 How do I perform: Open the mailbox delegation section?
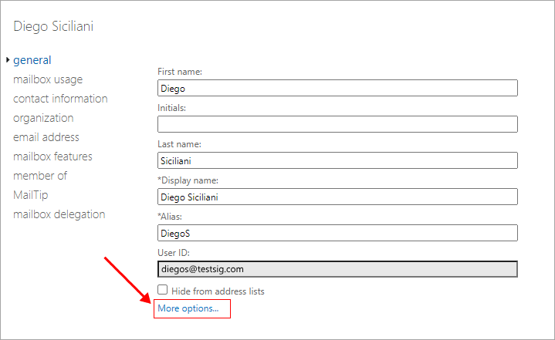click(x=59, y=214)
